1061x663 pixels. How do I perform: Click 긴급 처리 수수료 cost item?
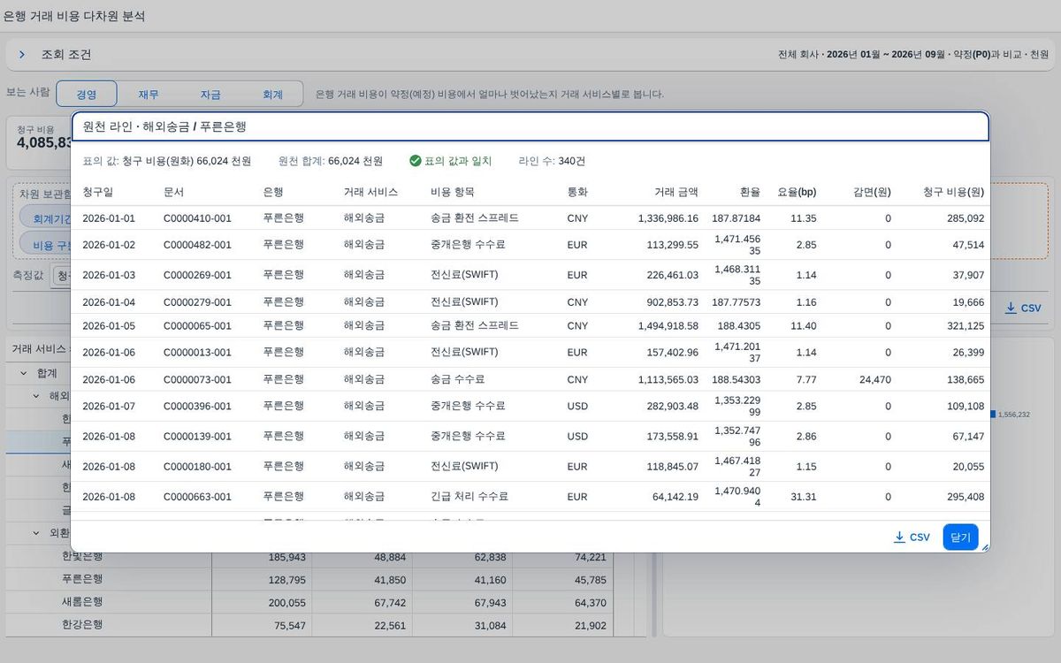pos(469,496)
